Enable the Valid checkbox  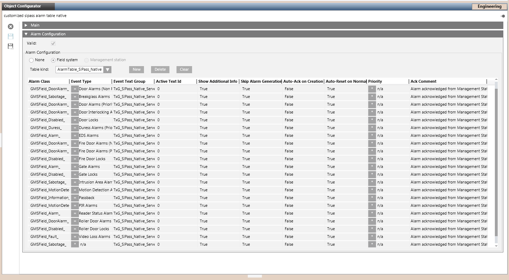[x=53, y=43]
